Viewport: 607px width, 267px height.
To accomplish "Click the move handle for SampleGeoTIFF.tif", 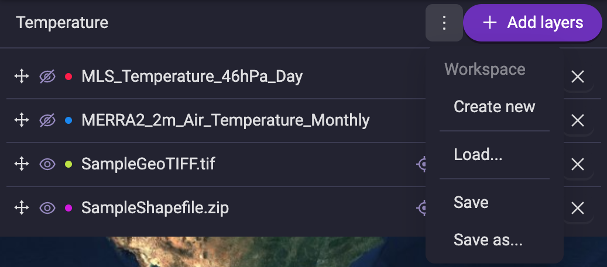I will click(21, 164).
